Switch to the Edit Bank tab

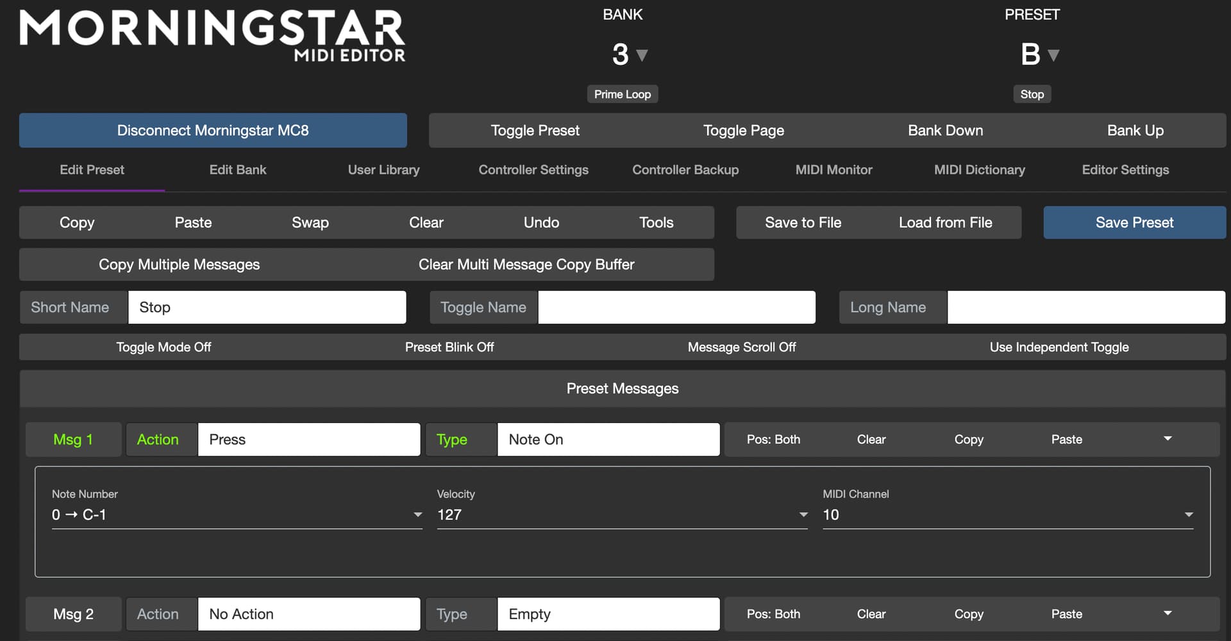click(238, 170)
